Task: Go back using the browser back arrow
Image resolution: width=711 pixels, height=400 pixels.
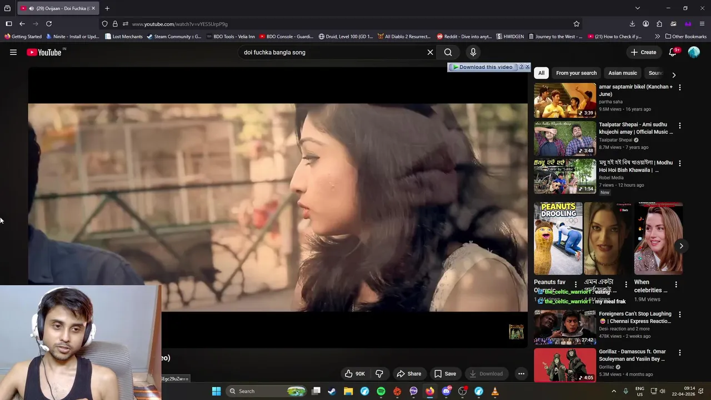Action: 22,24
